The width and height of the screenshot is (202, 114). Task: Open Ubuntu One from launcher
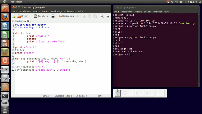point(5,61)
